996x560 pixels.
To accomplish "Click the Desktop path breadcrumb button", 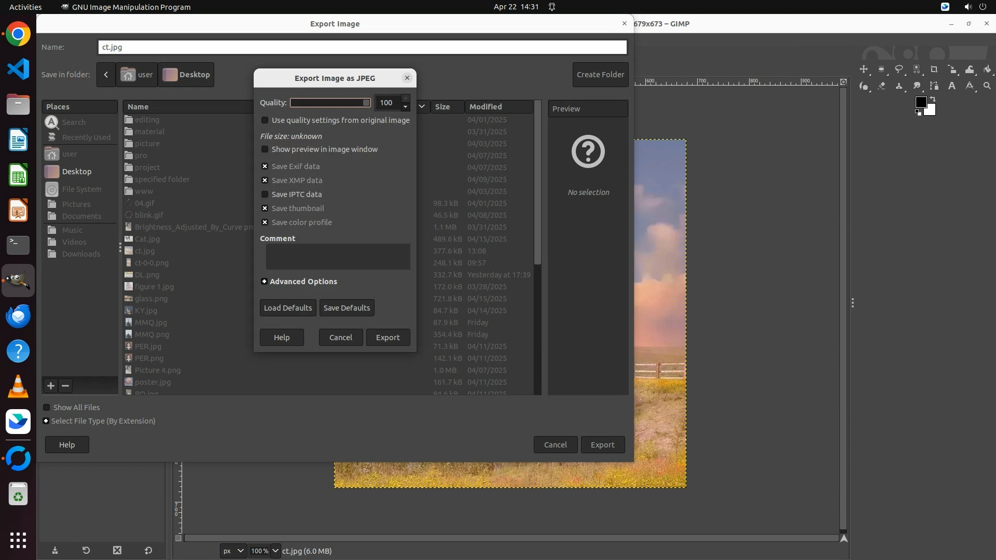I will (x=186, y=75).
